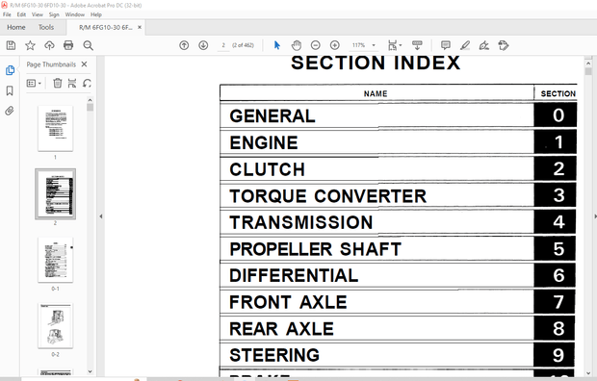The image size is (597, 381).
Task: Expand the zoom level 117% dropdown
Action: click(x=374, y=45)
